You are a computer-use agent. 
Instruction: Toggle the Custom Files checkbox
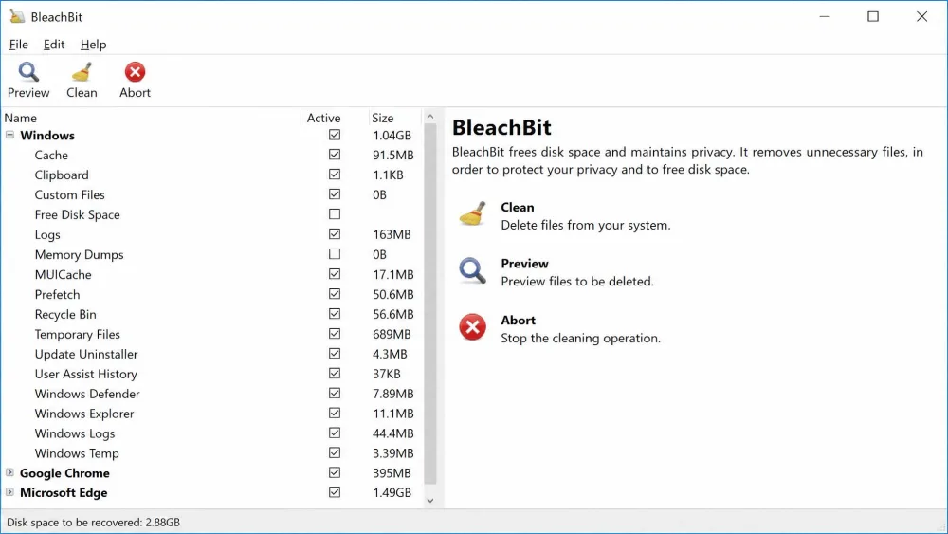[335, 194]
